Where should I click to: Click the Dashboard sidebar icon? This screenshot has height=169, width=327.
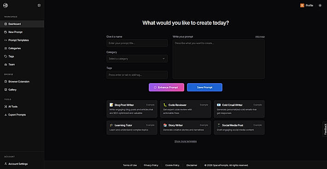(x=6, y=24)
